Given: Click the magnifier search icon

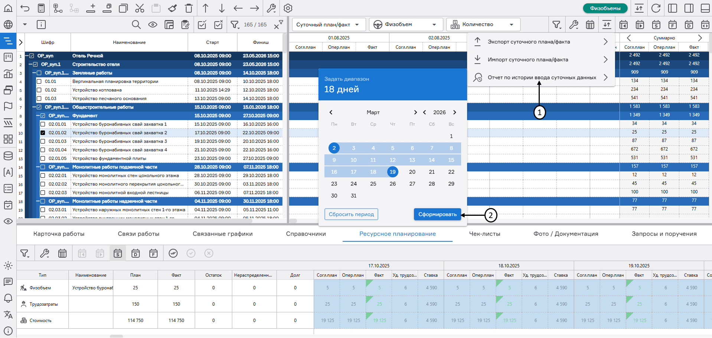Looking at the screenshot, I should [136, 25].
